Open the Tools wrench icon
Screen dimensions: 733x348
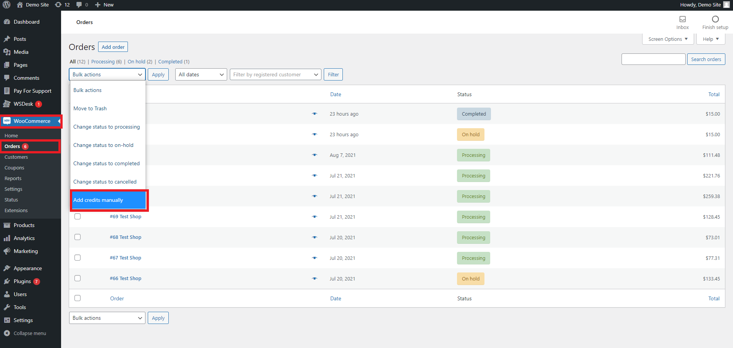point(7,307)
